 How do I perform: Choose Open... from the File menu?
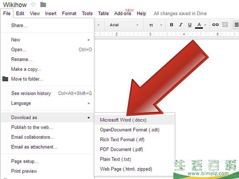coord(47,50)
